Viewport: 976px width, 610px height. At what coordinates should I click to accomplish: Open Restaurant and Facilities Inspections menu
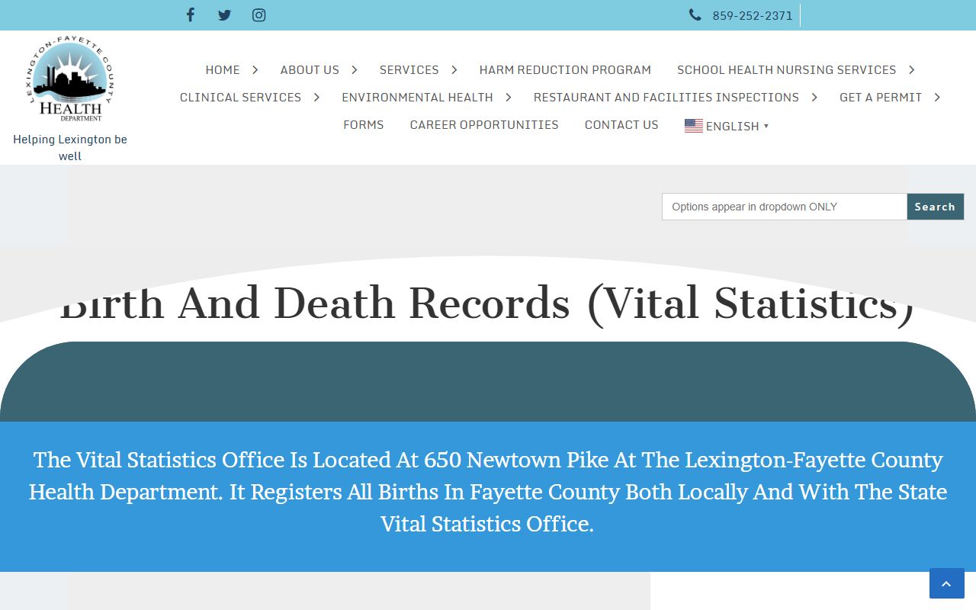[x=666, y=97]
